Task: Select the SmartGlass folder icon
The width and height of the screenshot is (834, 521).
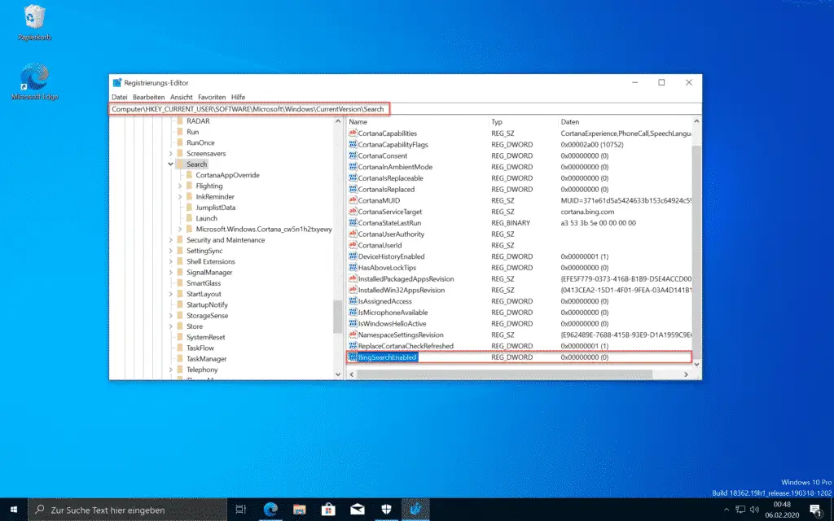Action: pyautogui.click(x=180, y=283)
